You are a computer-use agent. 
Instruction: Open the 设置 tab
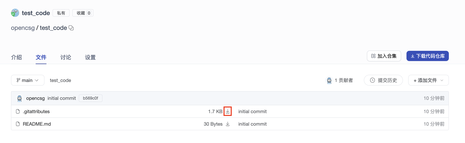(x=90, y=57)
